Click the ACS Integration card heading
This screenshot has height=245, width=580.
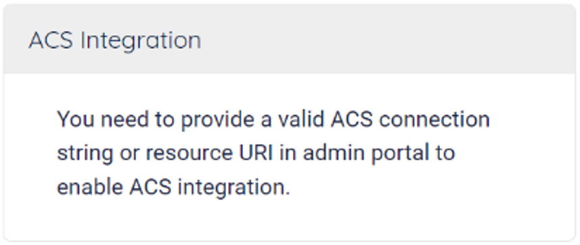[x=114, y=41]
